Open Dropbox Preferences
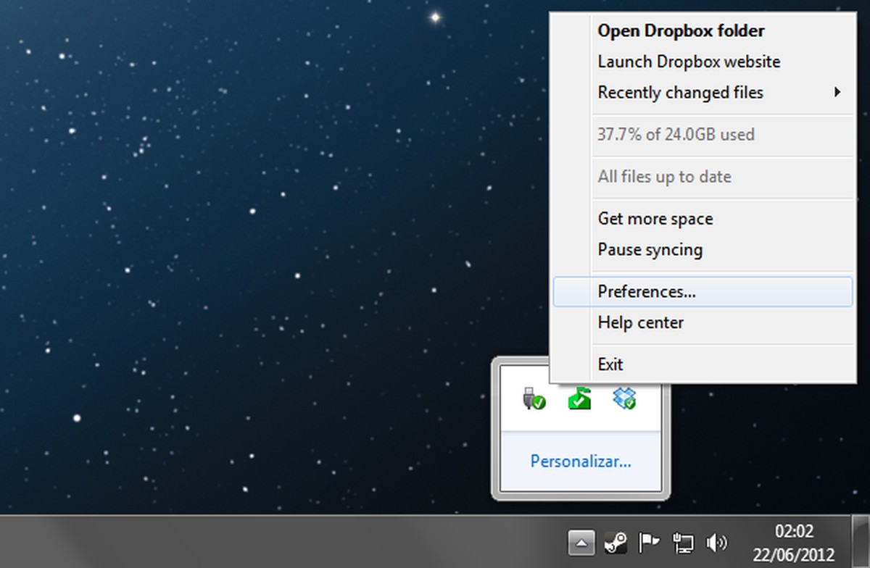 [x=647, y=291]
